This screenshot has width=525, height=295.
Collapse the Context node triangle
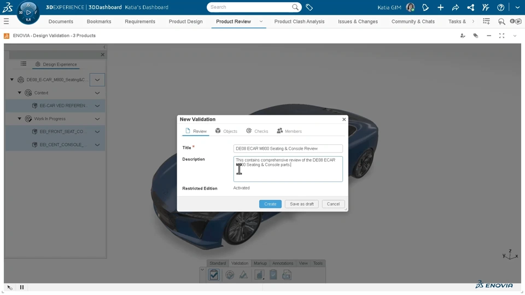[20, 93]
